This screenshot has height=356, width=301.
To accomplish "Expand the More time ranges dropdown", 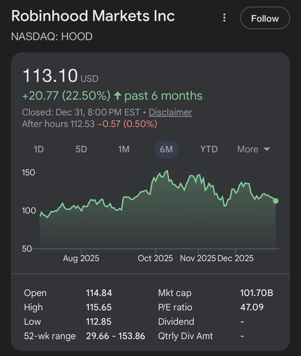I will (254, 149).
